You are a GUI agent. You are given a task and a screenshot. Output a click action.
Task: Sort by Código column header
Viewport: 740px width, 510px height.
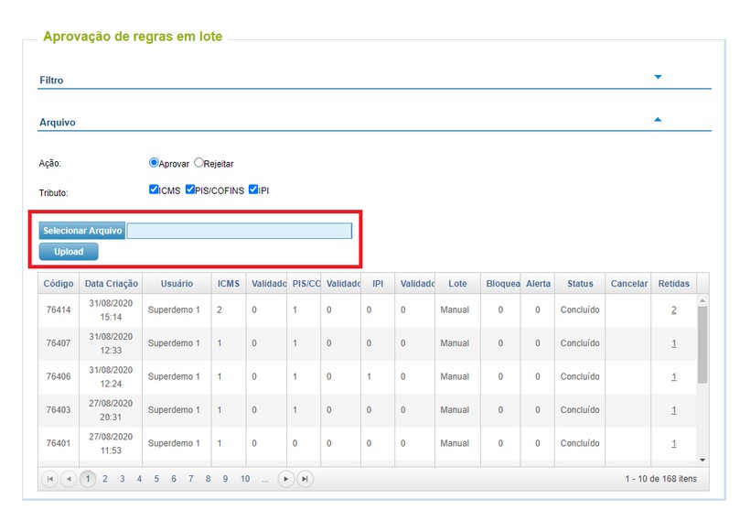pyautogui.click(x=59, y=284)
